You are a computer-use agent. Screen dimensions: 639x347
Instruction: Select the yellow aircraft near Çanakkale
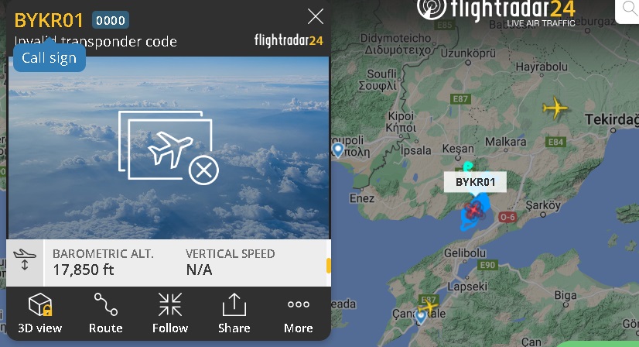429,304
